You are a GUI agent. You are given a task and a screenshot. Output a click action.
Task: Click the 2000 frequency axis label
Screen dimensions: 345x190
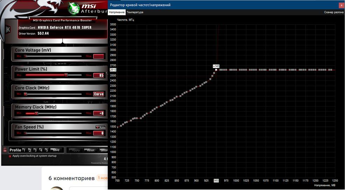(x=113, y=101)
